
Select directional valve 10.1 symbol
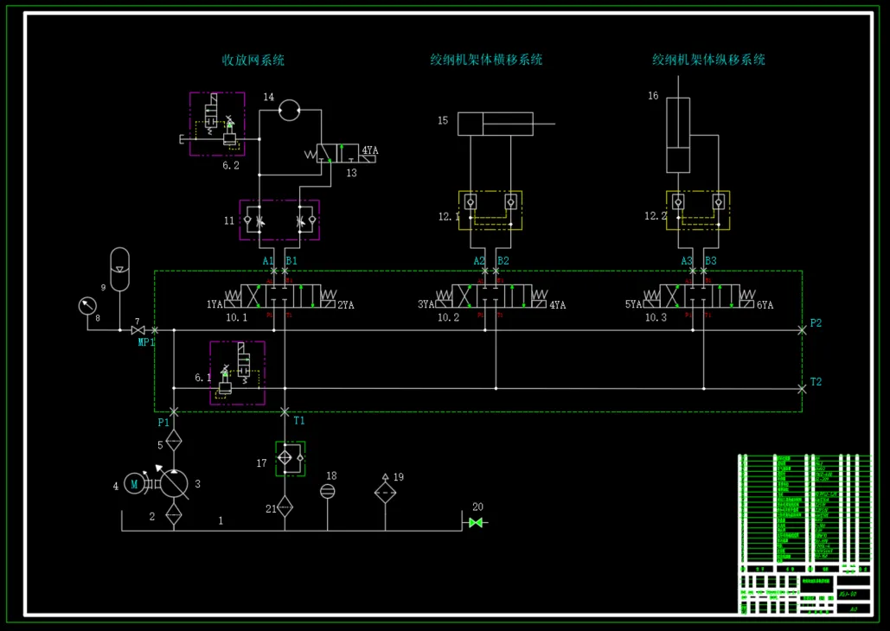pyautogui.click(x=280, y=296)
